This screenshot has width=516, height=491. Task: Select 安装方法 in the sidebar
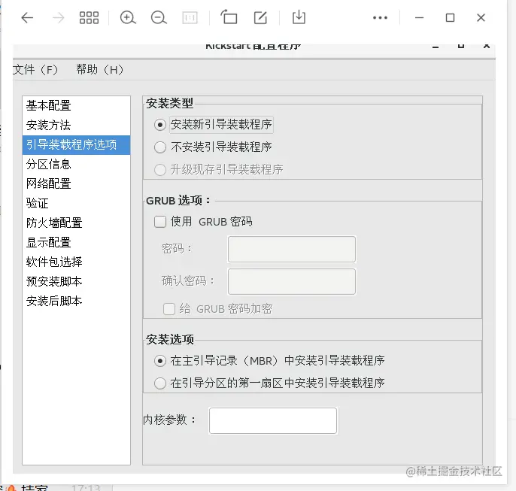[77, 126]
